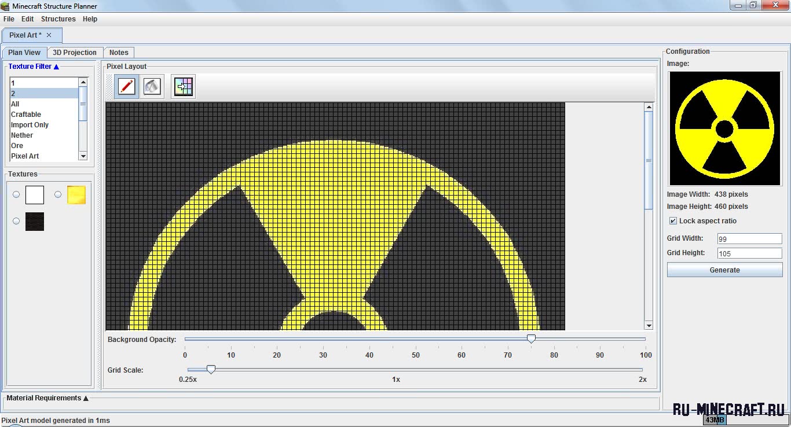791x427 pixels.
Task: Choose the white texture swatch
Action: coord(35,195)
